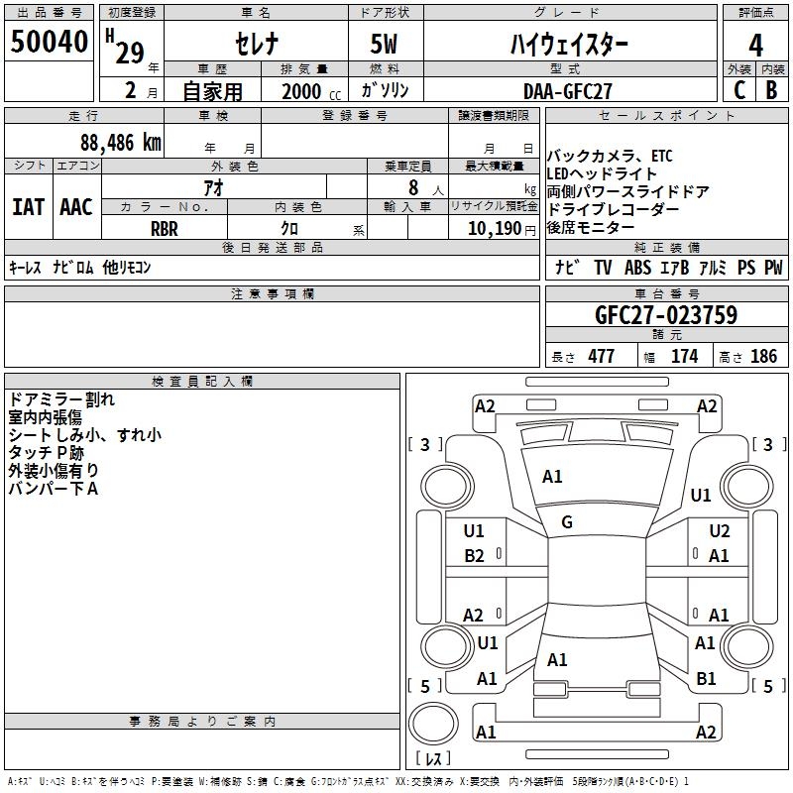Click the U2 dent mark on diagram
This screenshot has width=793, height=793.
click(720, 531)
